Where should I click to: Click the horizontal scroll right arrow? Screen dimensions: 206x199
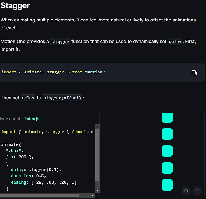point(93,195)
